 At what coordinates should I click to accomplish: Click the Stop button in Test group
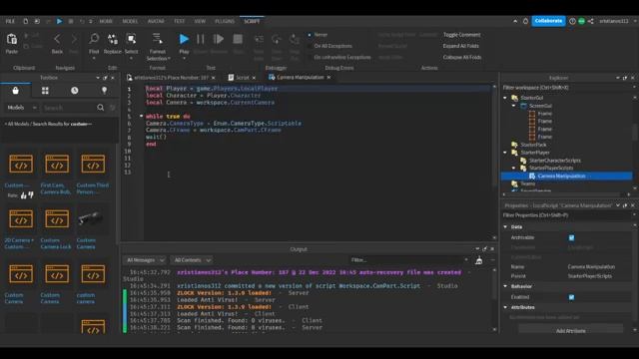(238, 39)
